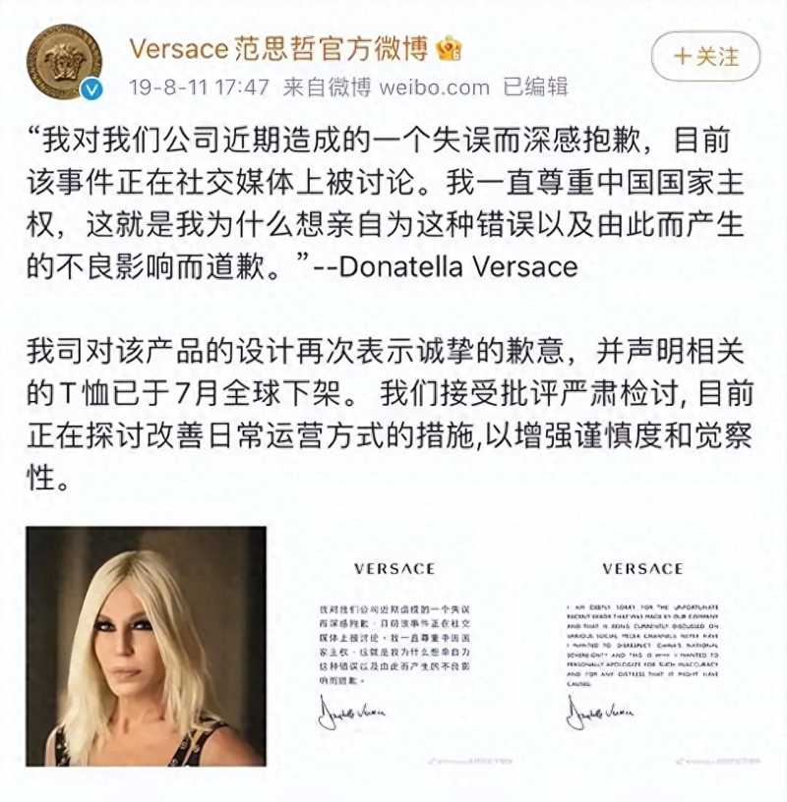
Task: Click the gold crown membership icon
Action: pos(449,49)
